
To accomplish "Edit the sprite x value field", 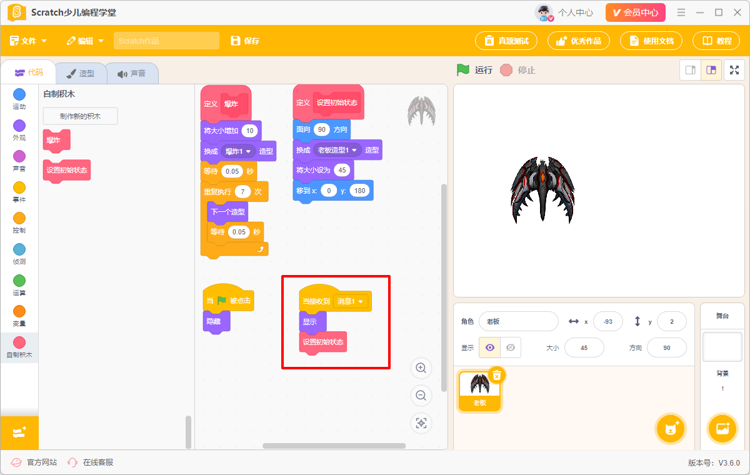I will pyautogui.click(x=608, y=321).
